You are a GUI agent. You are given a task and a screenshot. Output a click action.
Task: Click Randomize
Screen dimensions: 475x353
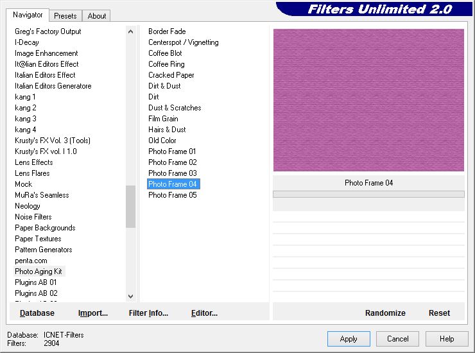pos(385,313)
